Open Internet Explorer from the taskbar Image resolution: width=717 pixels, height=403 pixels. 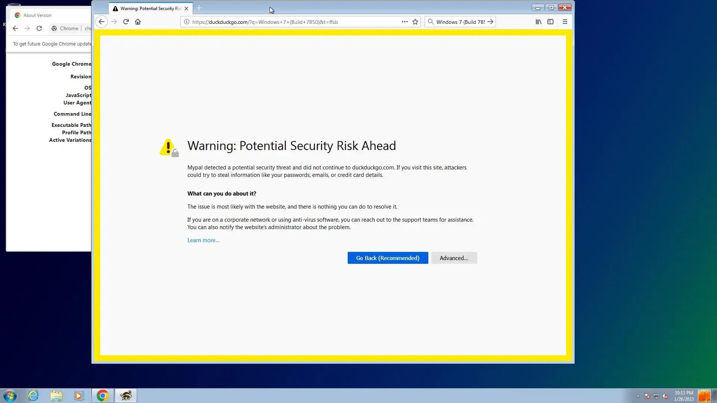click(x=33, y=396)
